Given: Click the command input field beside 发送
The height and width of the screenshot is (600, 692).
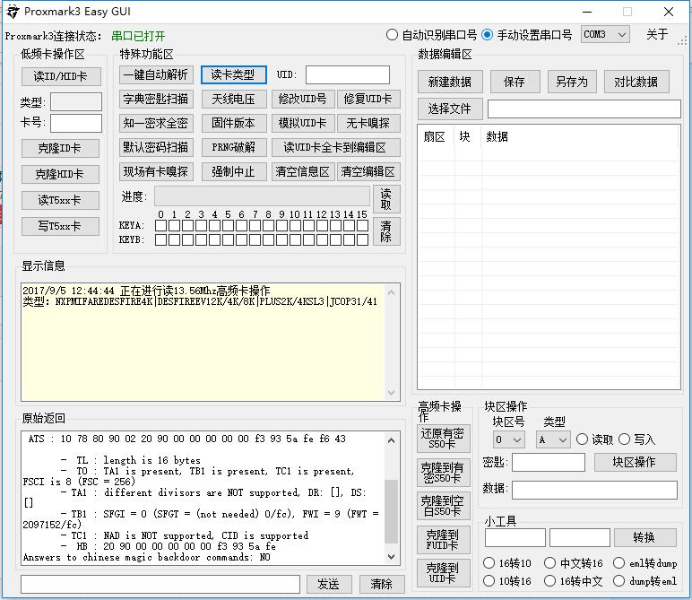Looking at the screenshot, I should coord(160,584).
